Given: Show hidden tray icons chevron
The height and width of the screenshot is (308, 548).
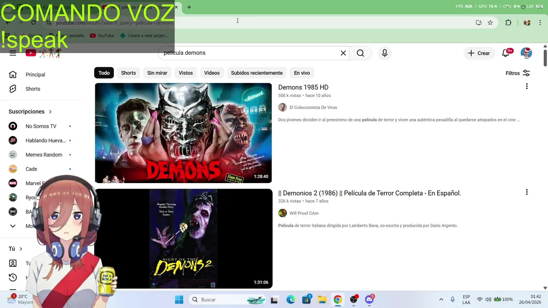Looking at the screenshot, I should tap(441, 299).
